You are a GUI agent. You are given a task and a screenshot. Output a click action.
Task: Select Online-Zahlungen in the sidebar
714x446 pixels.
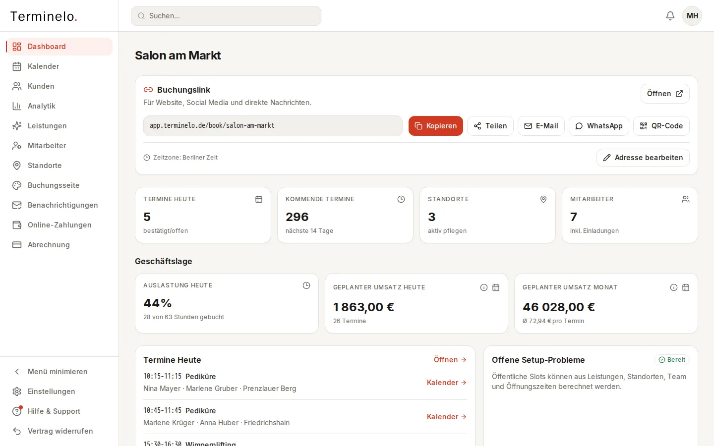coord(59,225)
